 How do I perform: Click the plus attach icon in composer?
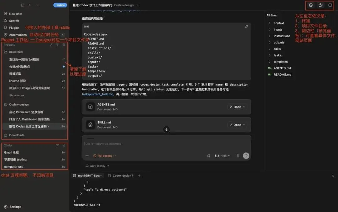pyautogui.click(x=87, y=155)
